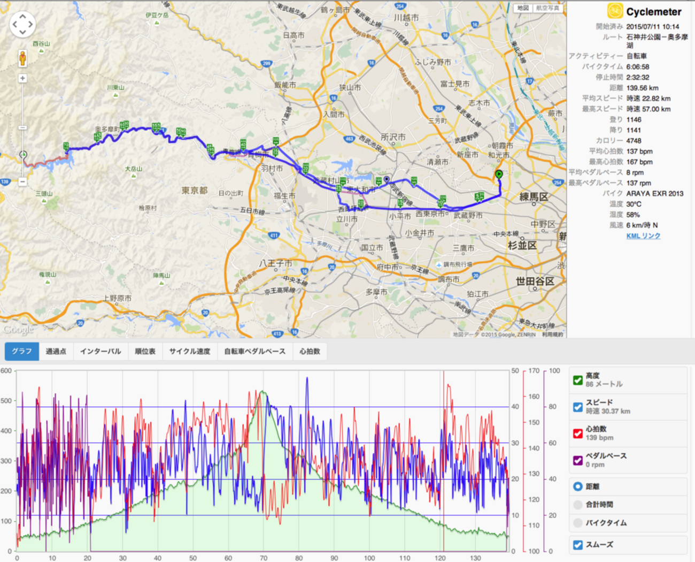Click the Google logo on the map
Viewport: 695px width, 562px height.
pos(18,330)
